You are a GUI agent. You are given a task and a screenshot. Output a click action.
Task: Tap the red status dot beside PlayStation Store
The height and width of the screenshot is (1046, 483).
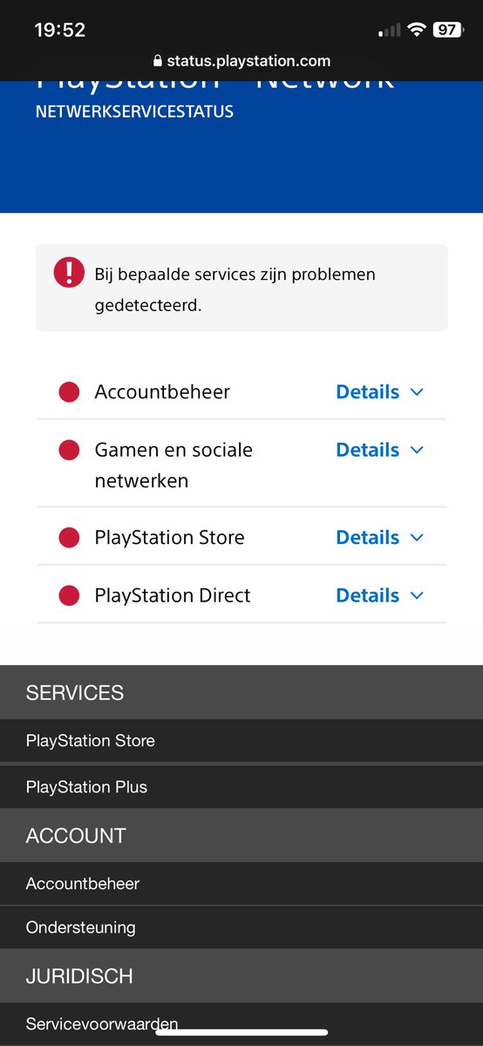coord(69,538)
